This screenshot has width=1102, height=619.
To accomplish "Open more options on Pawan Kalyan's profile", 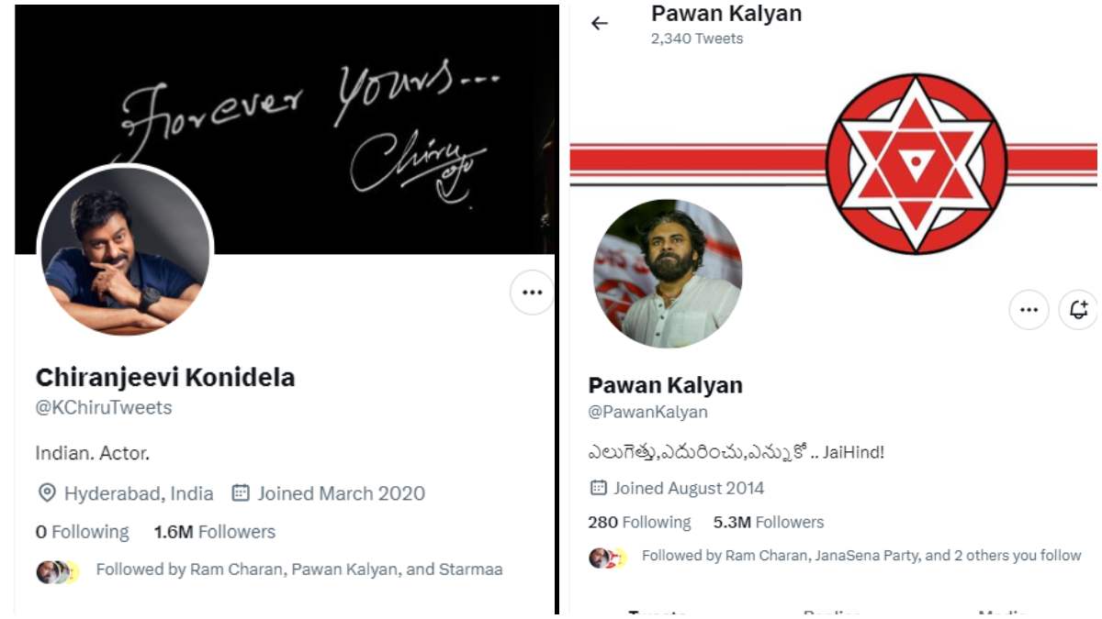I will pos(1029,310).
